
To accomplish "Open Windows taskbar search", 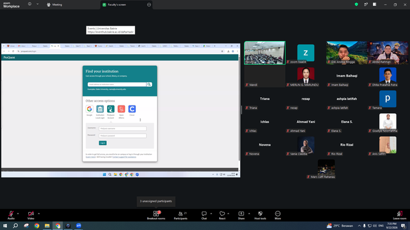I will pyautogui.click(x=15, y=226).
